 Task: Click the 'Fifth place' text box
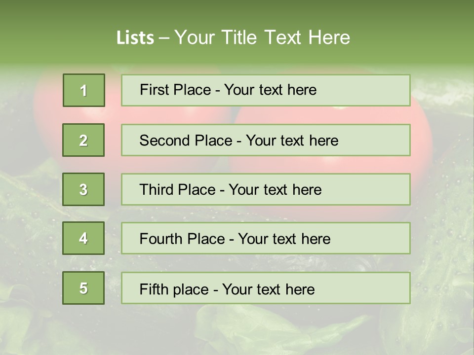click(x=266, y=288)
